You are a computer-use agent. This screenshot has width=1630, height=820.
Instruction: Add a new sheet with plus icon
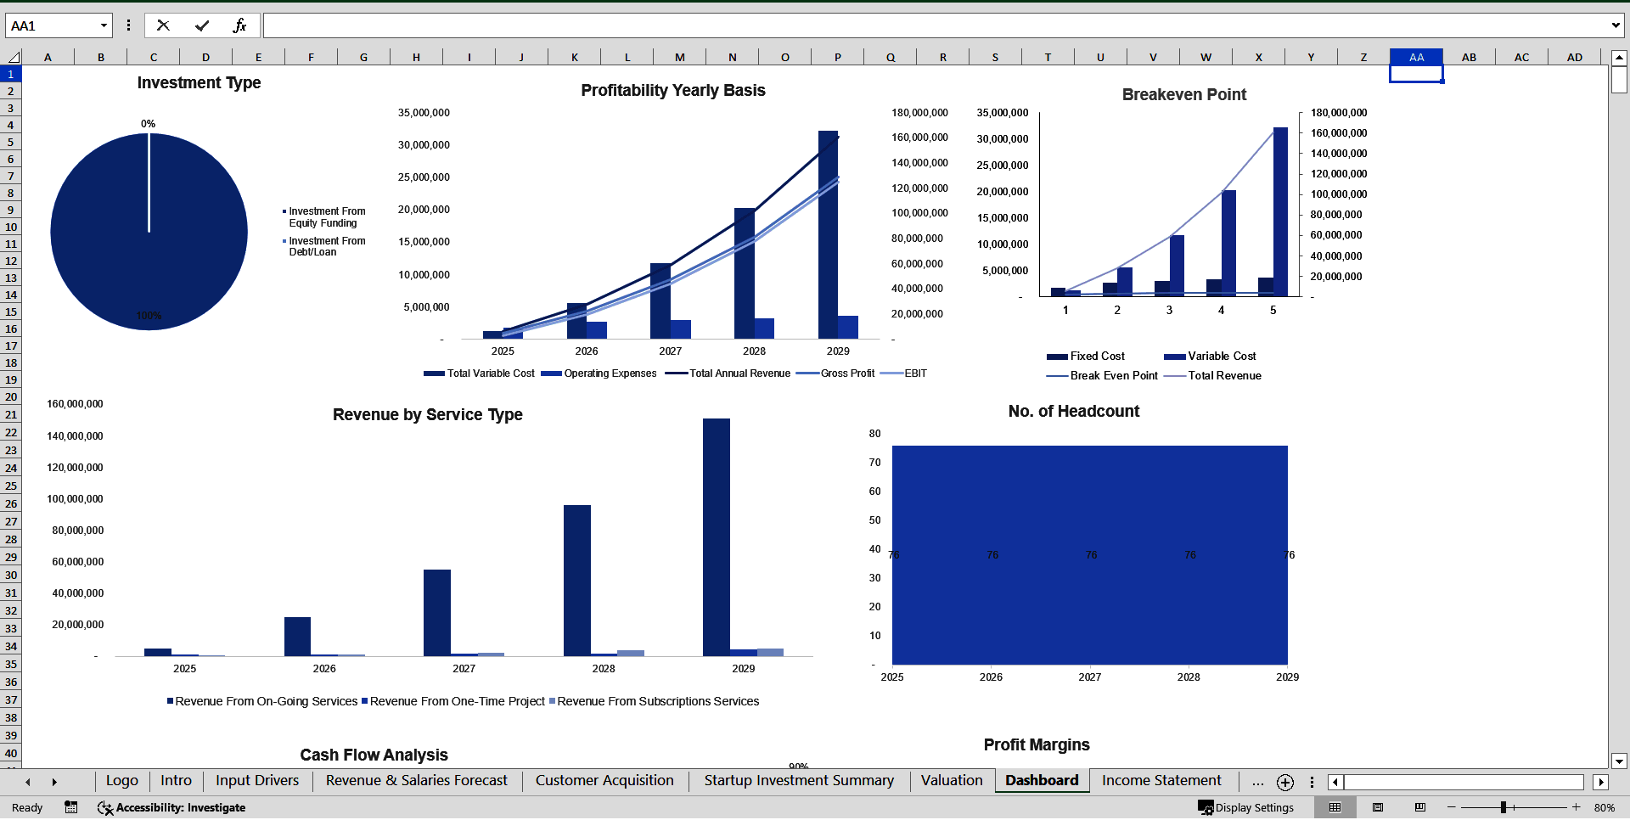1285,783
